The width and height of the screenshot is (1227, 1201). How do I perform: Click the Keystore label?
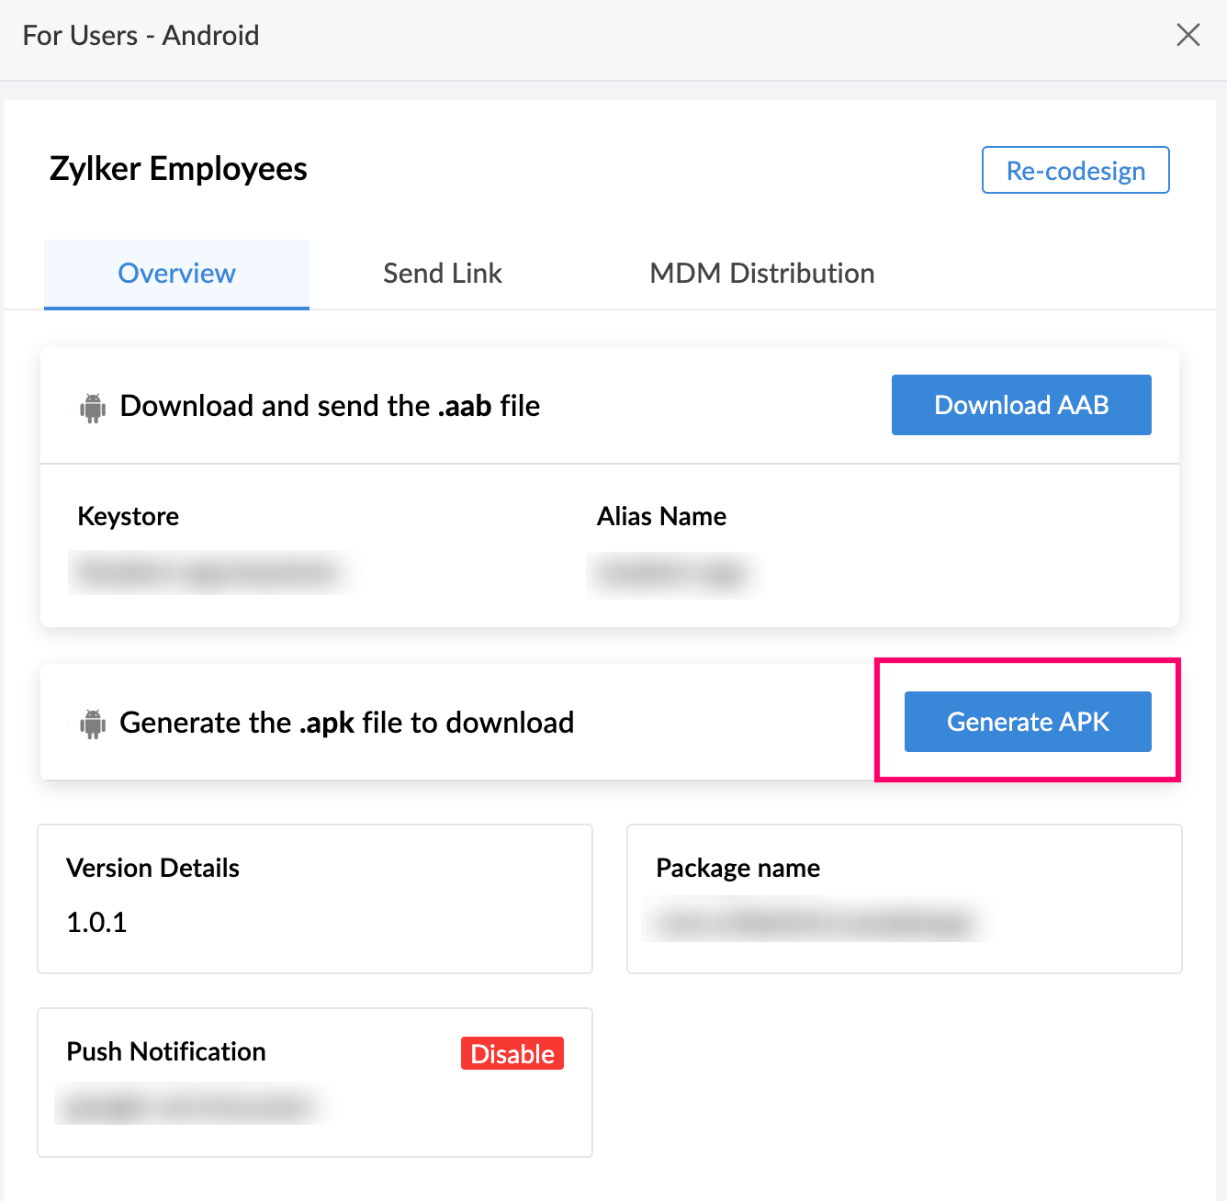pos(128,516)
